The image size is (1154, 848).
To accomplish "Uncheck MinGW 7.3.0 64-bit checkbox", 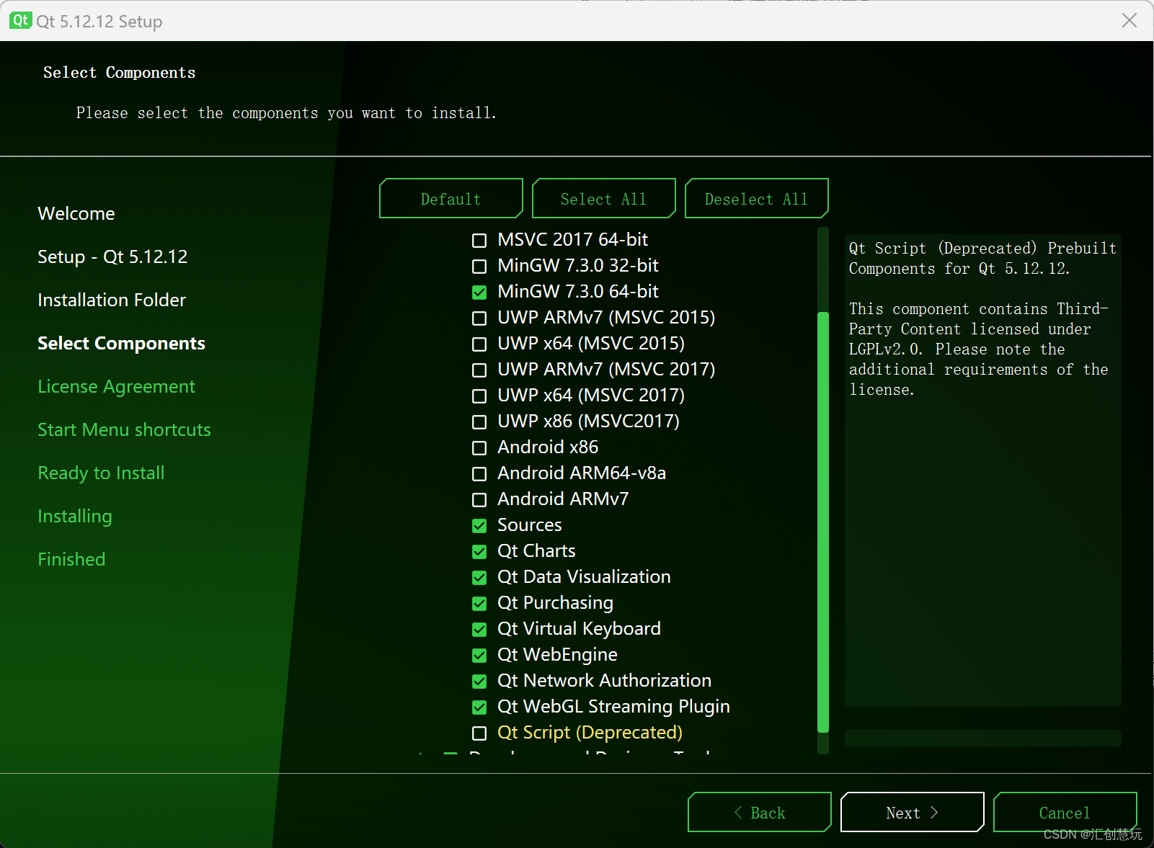I will 479,292.
